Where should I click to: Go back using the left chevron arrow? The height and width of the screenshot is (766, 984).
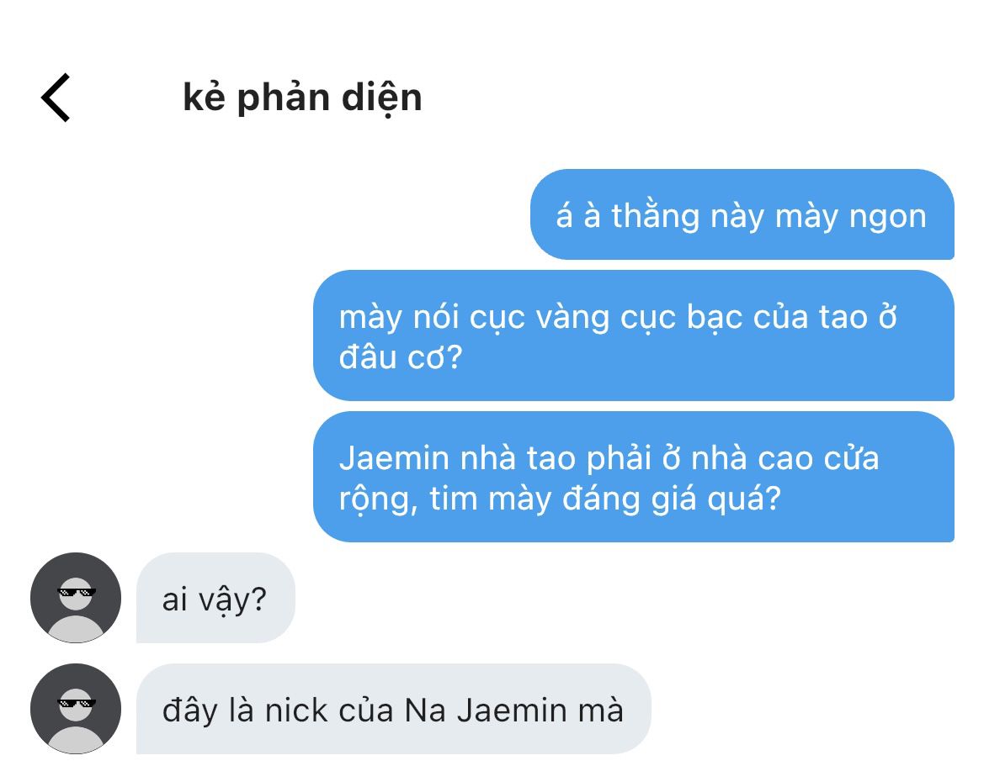[x=56, y=98]
